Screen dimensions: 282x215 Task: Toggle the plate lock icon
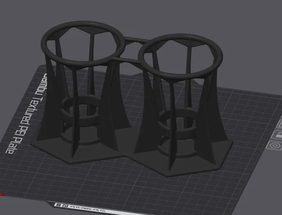pos(278,135)
